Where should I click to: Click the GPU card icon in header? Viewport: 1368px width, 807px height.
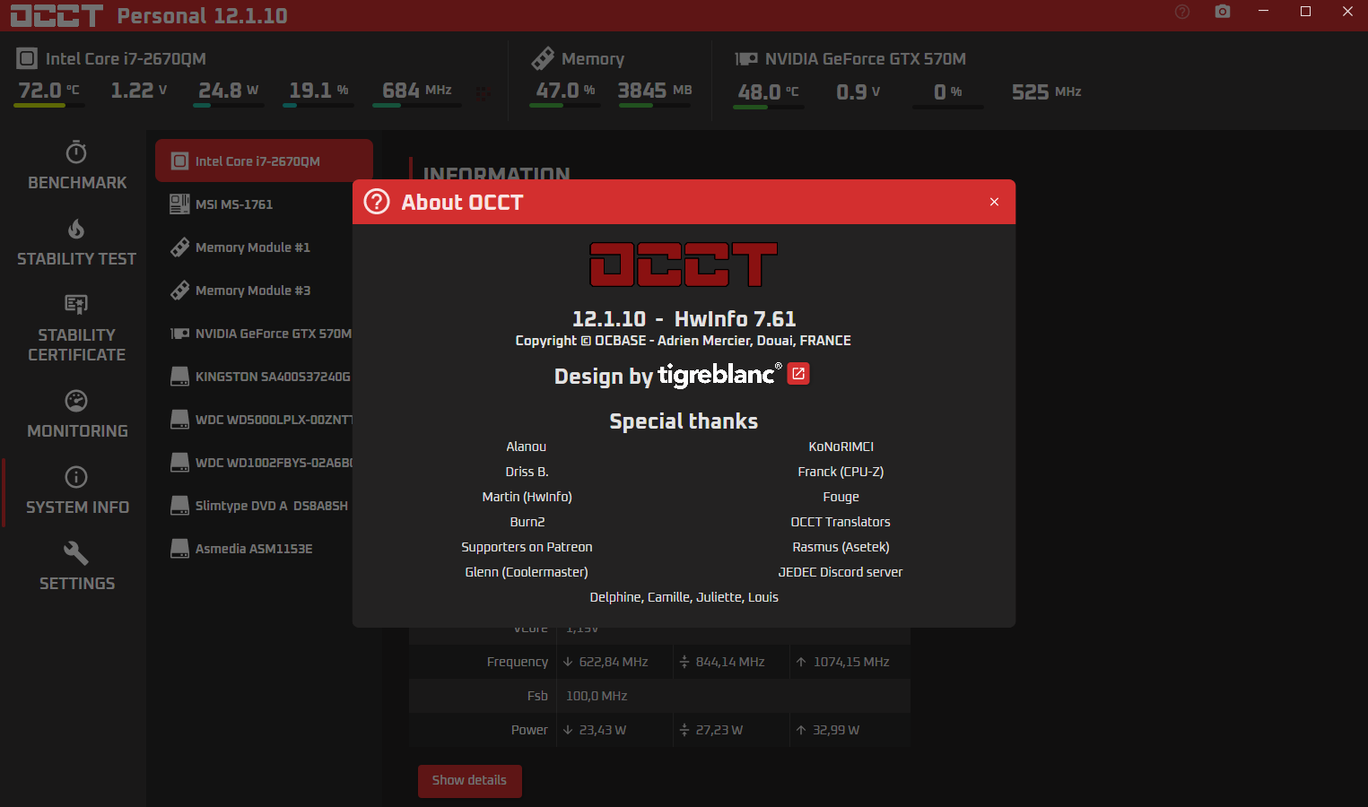tap(746, 59)
